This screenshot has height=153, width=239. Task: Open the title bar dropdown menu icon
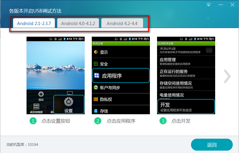209,5
